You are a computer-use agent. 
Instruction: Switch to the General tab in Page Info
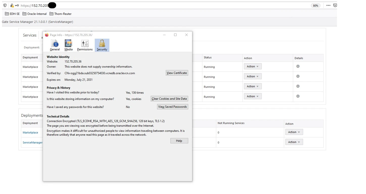[x=55, y=45]
